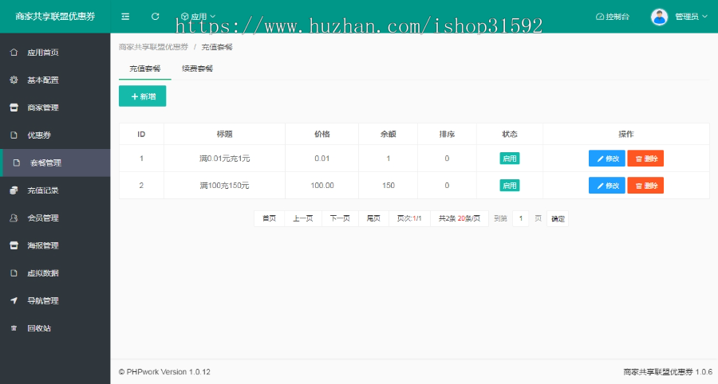Click the 页次:1/1 page indicator
Image resolution: width=718 pixels, height=384 pixels.
coord(409,218)
